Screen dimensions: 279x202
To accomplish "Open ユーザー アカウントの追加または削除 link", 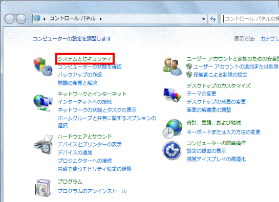I will tap(235, 66).
